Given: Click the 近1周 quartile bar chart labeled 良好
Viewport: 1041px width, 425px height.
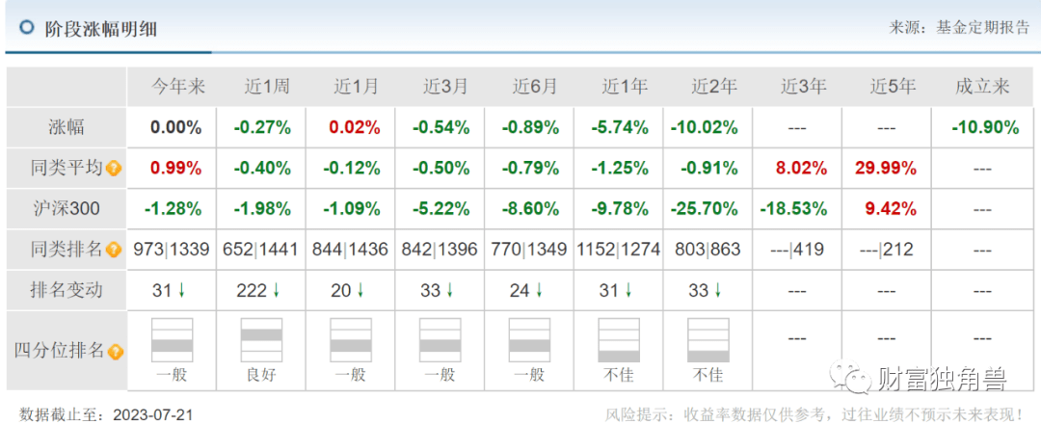Looking at the screenshot, I should 261,340.
